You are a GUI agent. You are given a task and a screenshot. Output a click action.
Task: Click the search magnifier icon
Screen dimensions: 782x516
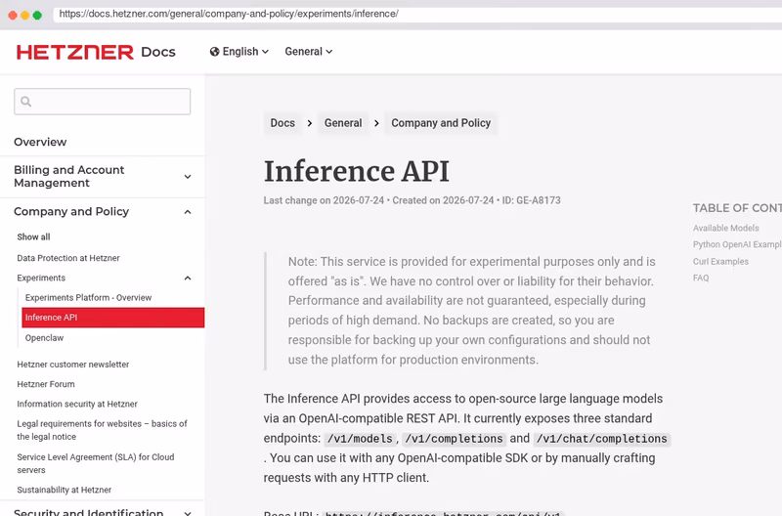click(26, 102)
